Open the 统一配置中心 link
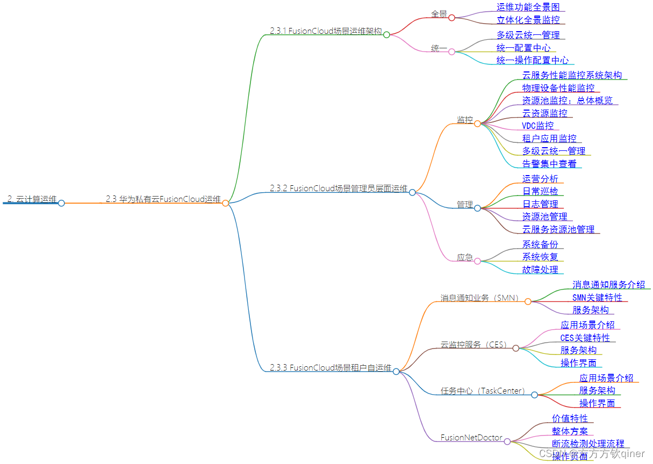The height and width of the screenshot is (464, 653). pos(523,48)
